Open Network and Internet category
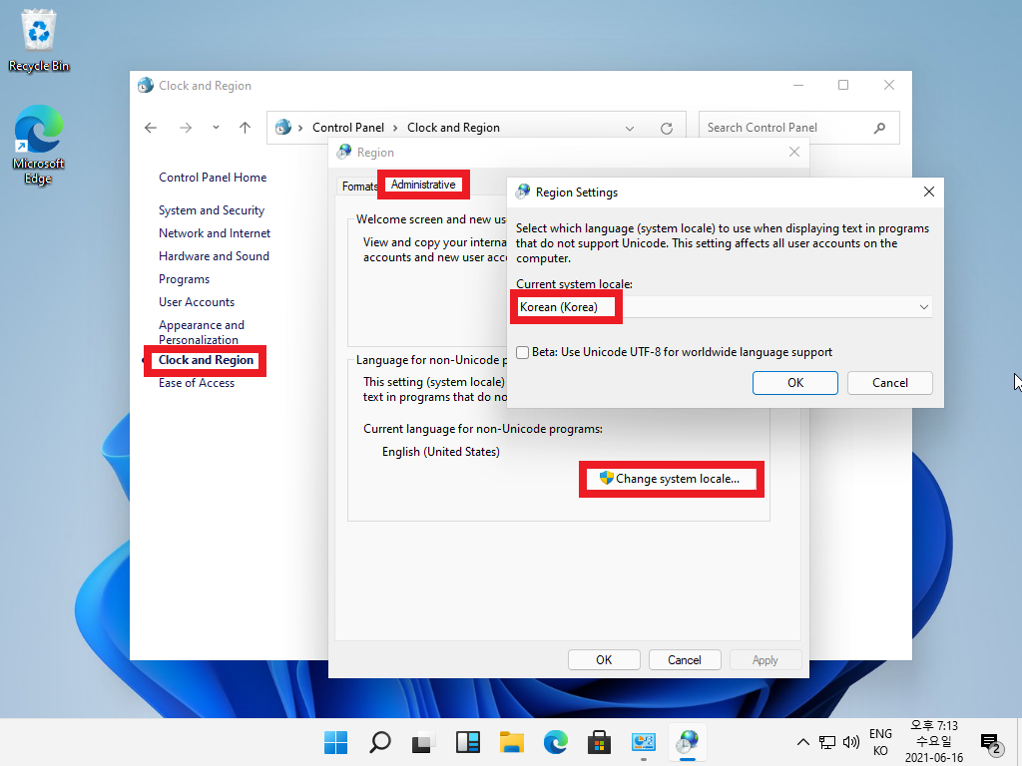Screen dimensions: 1022x766 (x=215, y=233)
